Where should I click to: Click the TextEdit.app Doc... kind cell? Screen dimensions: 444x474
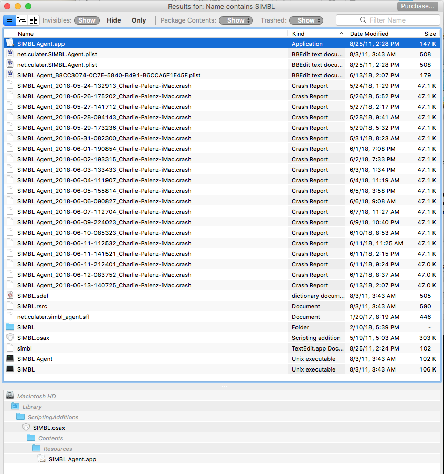[x=318, y=348]
